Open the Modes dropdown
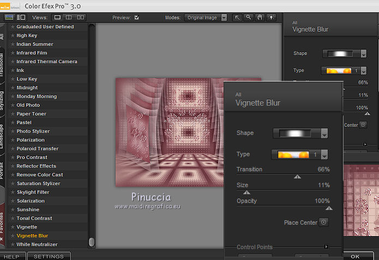Screen dimensions: 379x260 coord(224,17)
